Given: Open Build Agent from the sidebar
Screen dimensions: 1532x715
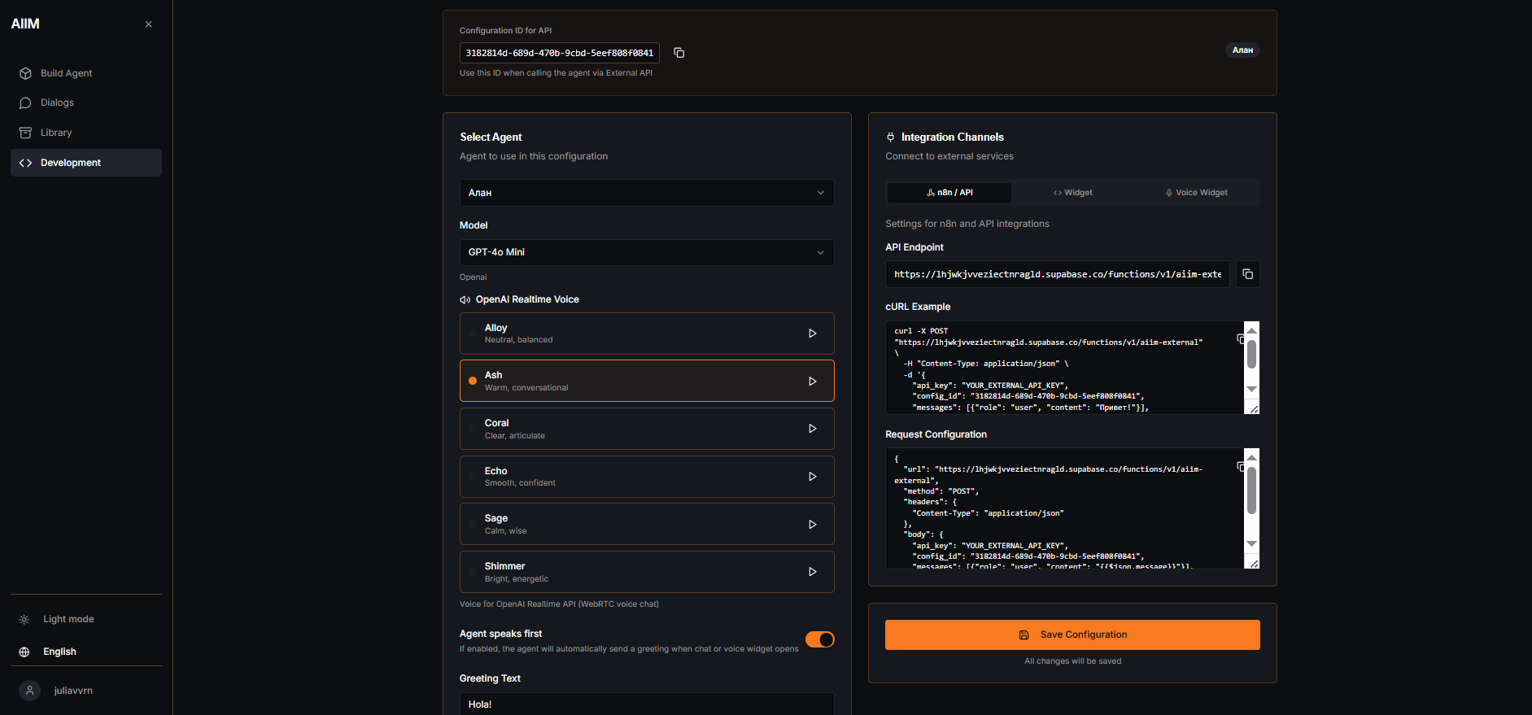Looking at the screenshot, I should tap(86, 73).
